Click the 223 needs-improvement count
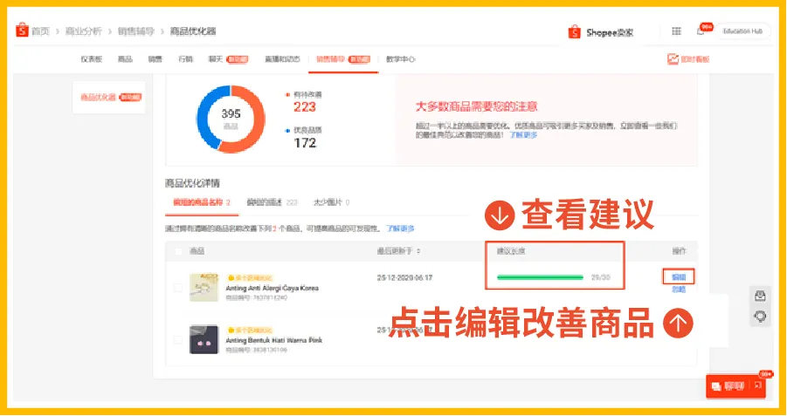787x416 pixels. click(305, 106)
